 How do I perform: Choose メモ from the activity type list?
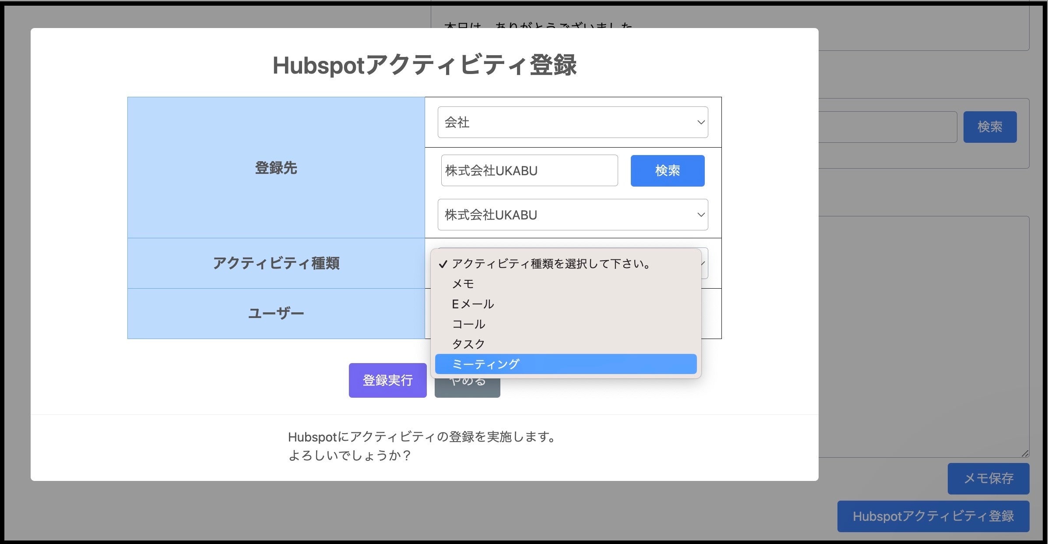[463, 284]
